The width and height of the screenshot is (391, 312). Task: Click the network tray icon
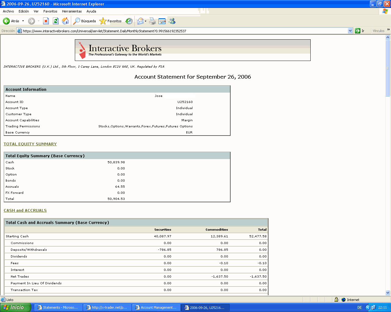tap(373, 308)
